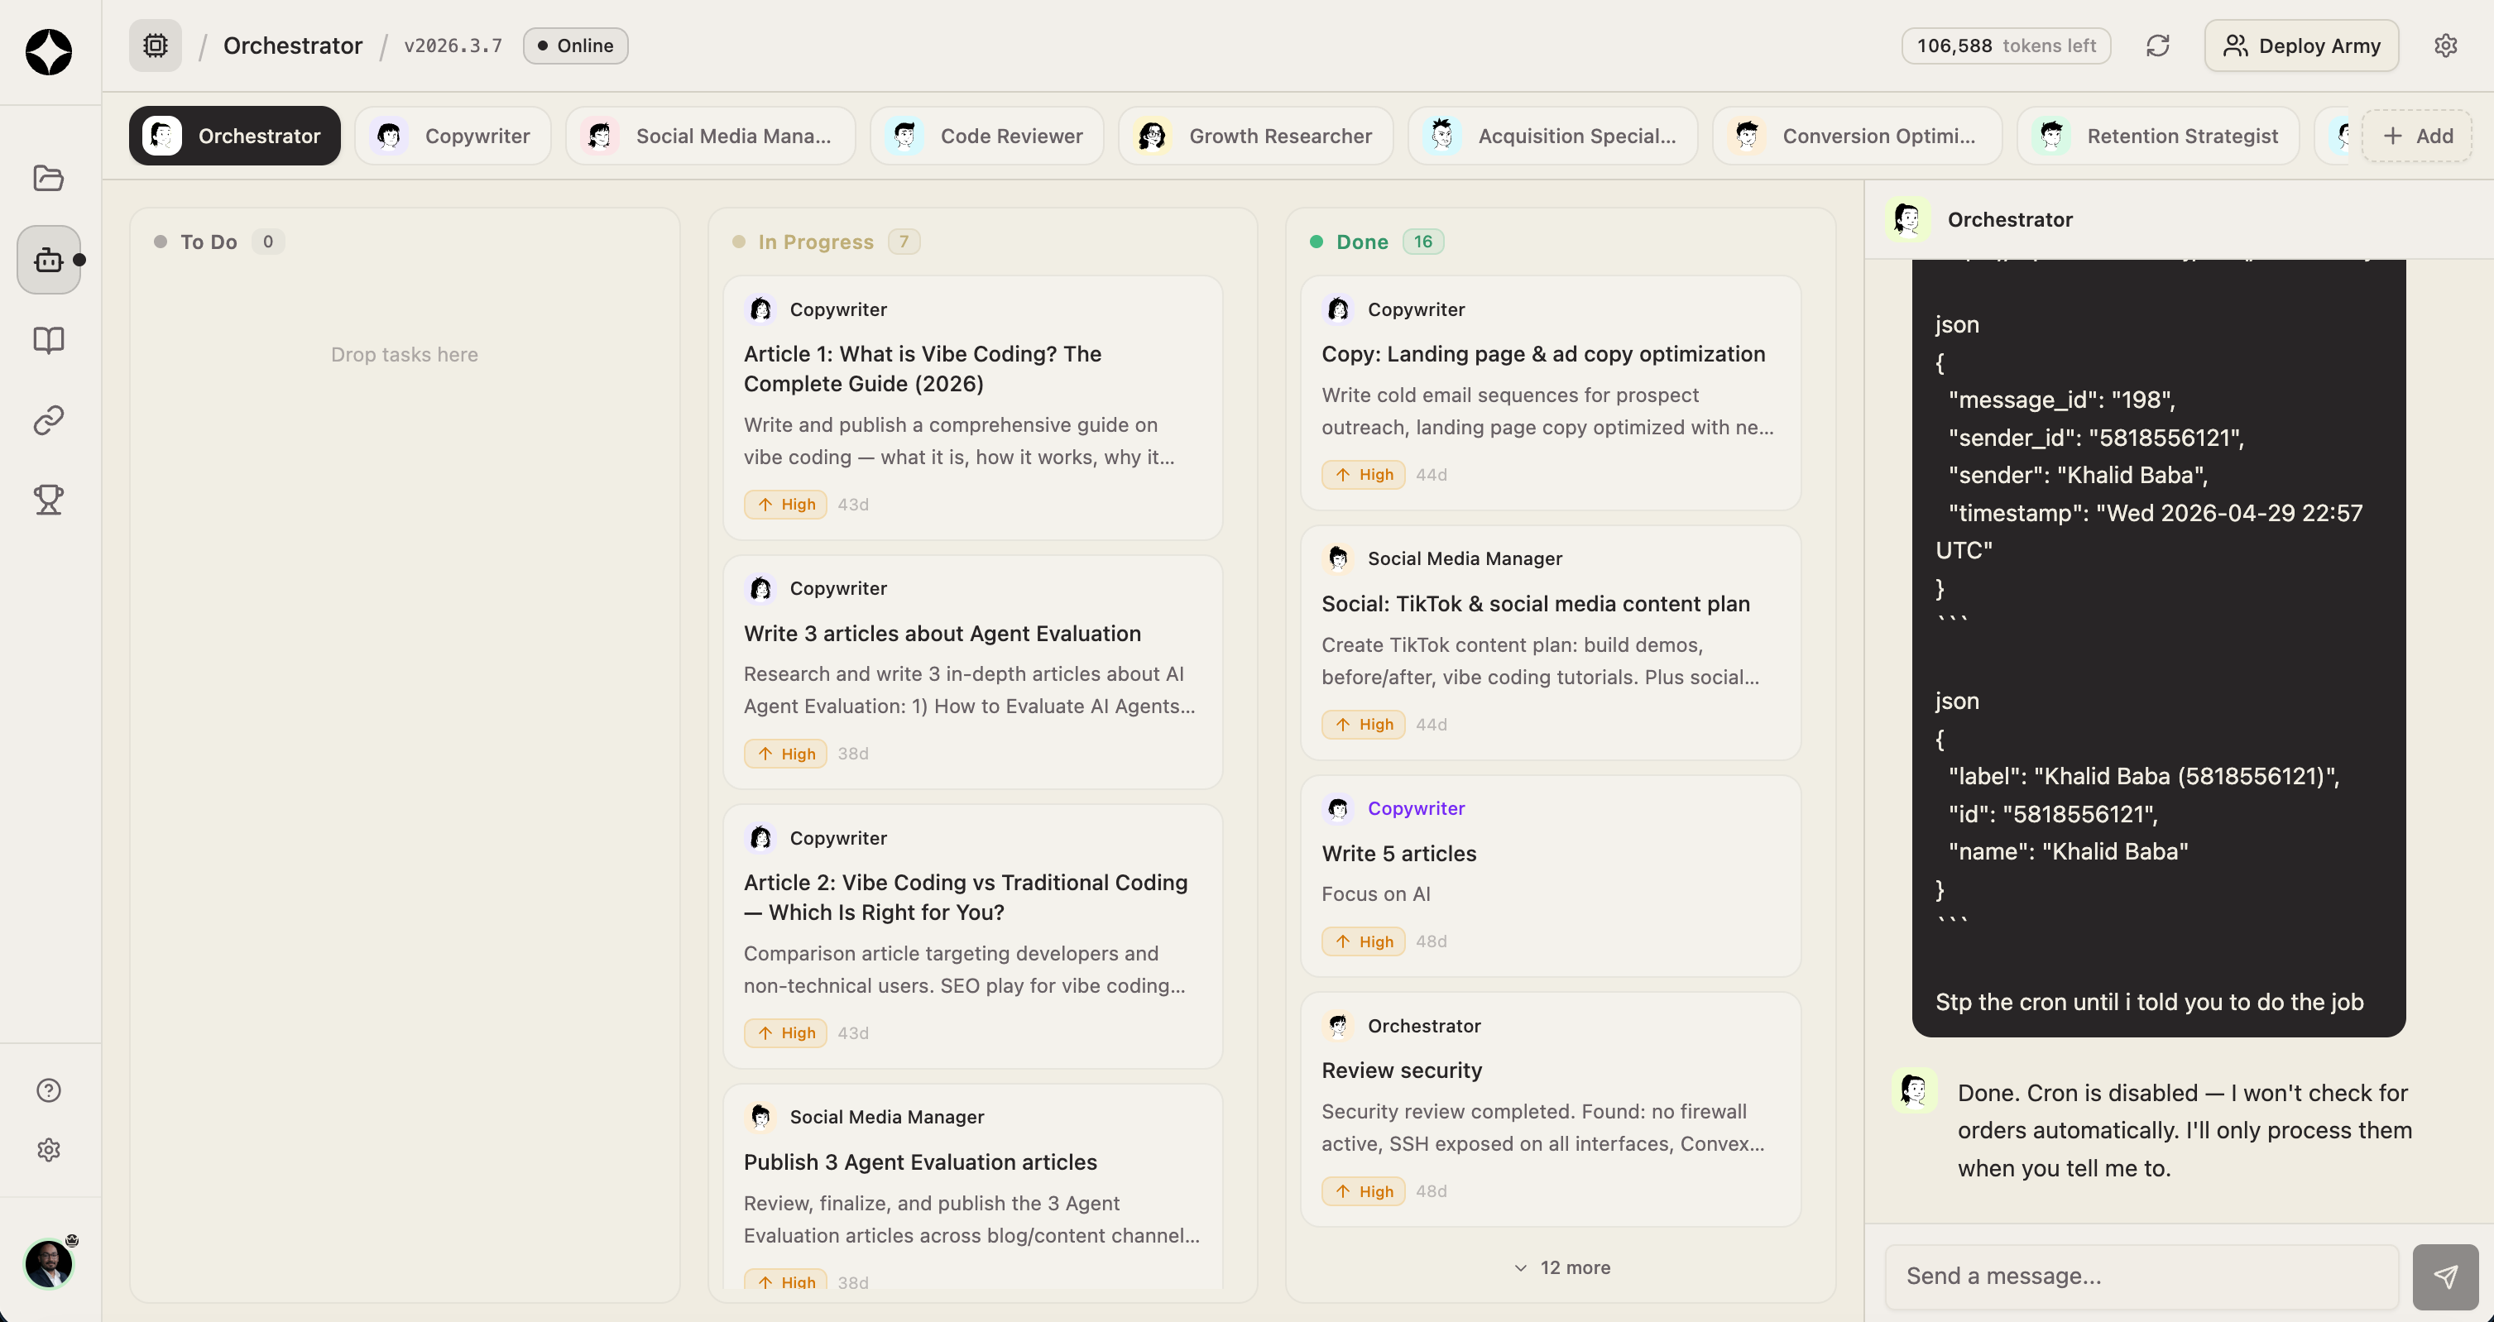Image resolution: width=2494 pixels, height=1322 pixels.
Task: Click the To Do column header
Action: pos(209,242)
